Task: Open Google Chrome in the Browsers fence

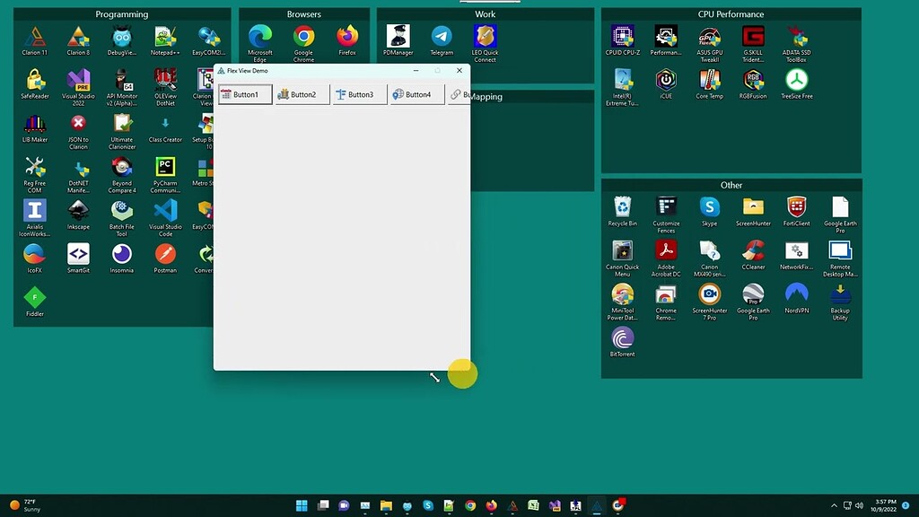Action: (x=303, y=38)
